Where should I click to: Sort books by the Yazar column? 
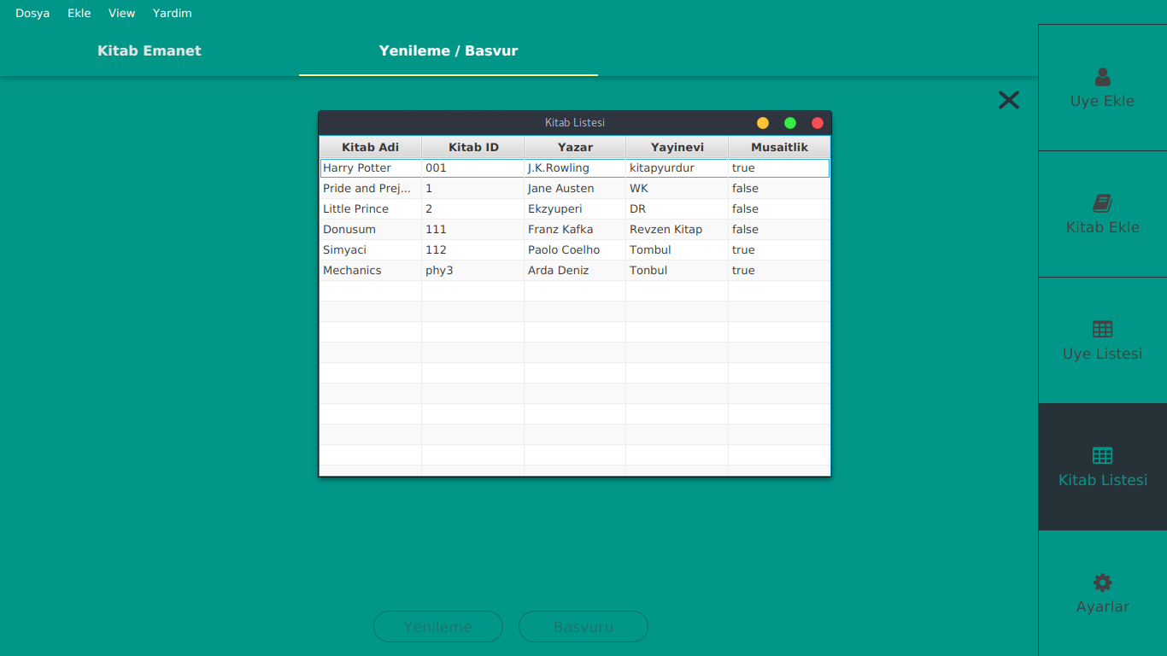click(575, 147)
